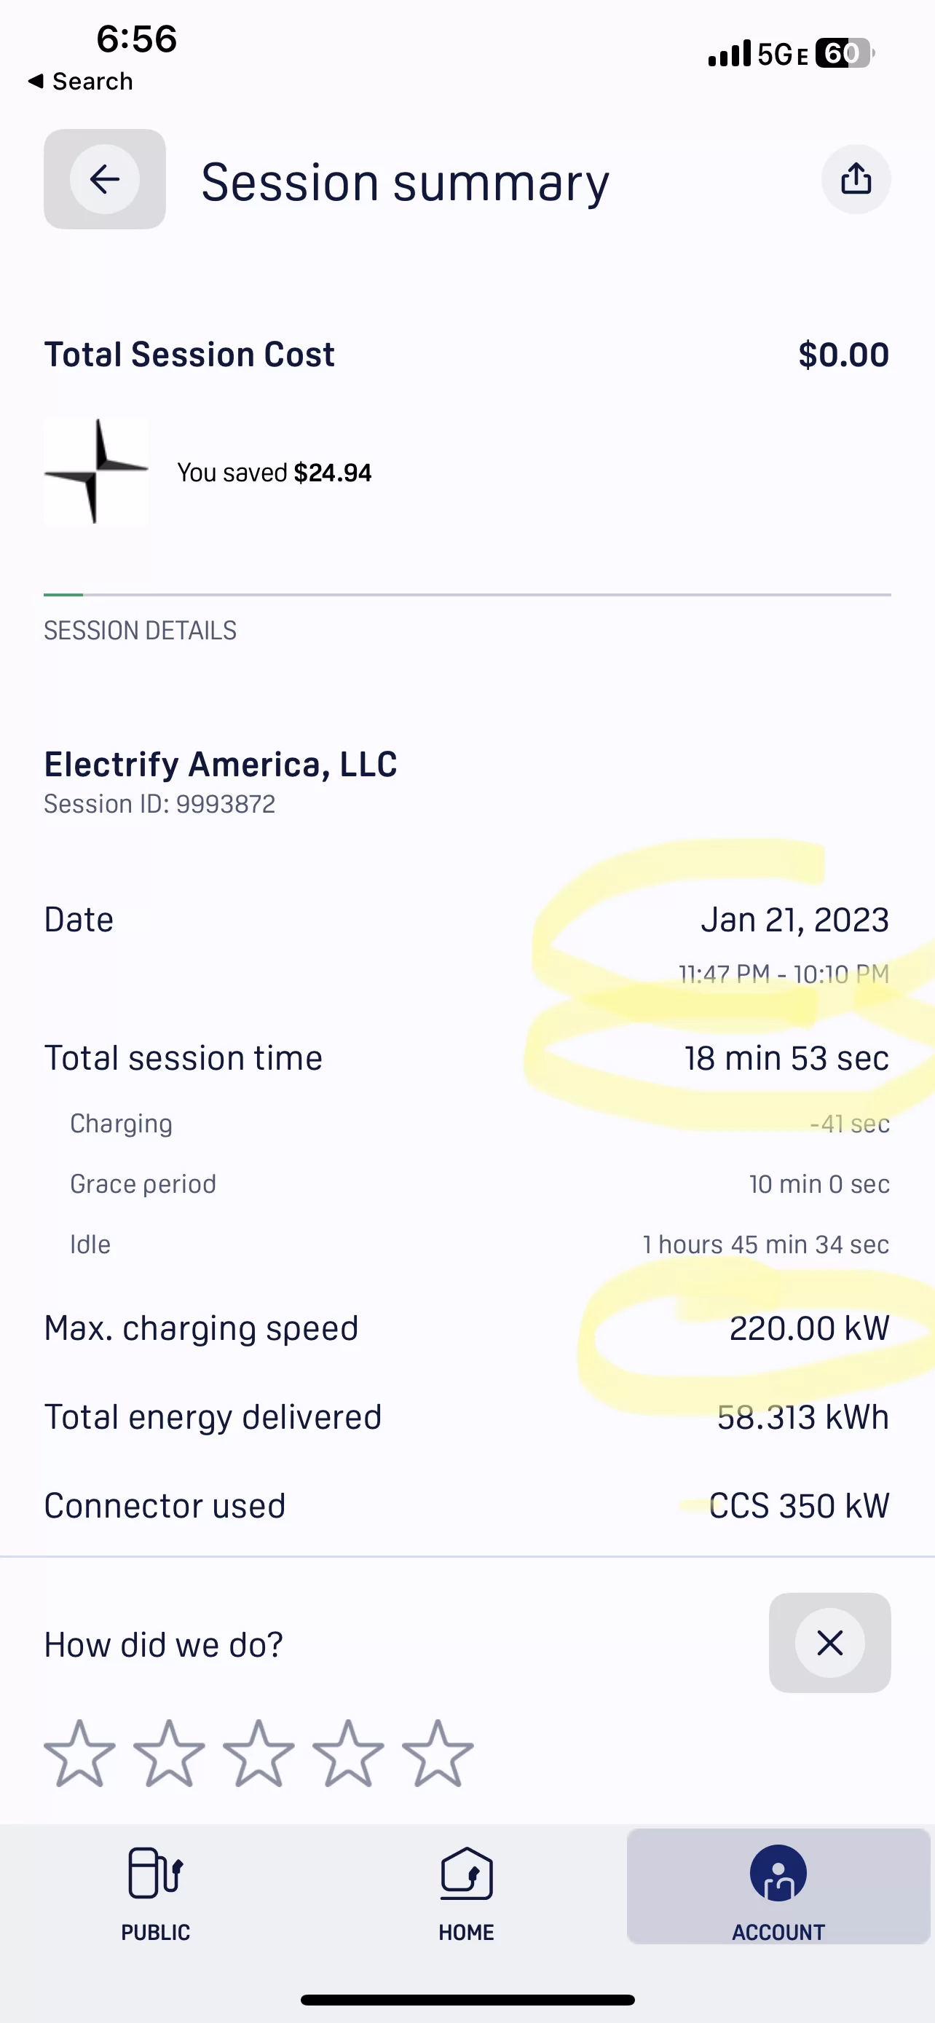The image size is (935, 2023).
Task: Open the Account tab
Action: (x=778, y=1886)
